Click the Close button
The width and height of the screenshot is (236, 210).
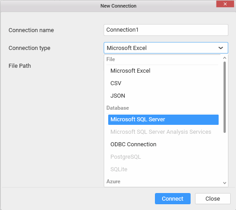(213, 199)
